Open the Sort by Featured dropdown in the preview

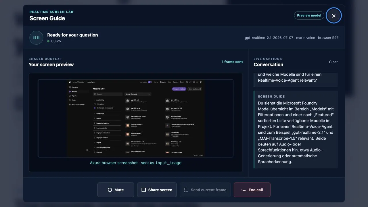click(x=138, y=94)
